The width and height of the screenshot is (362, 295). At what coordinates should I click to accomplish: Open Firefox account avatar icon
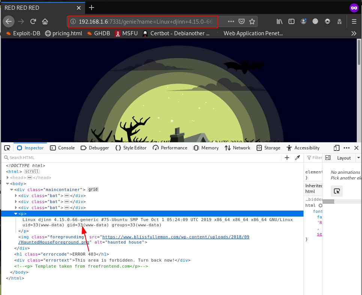click(x=303, y=21)
